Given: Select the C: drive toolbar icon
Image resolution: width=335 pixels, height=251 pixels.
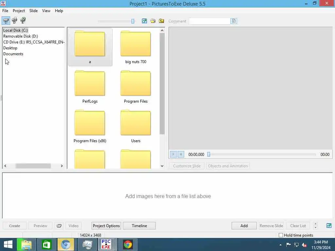Looking at the screenshot, I should point(6,21).
